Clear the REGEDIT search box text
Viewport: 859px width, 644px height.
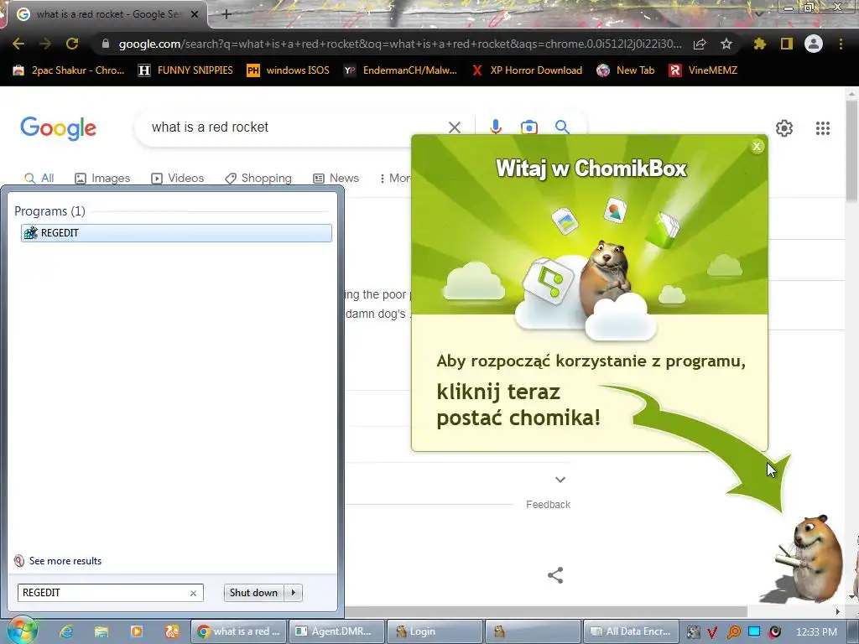[x=193, y=593]
